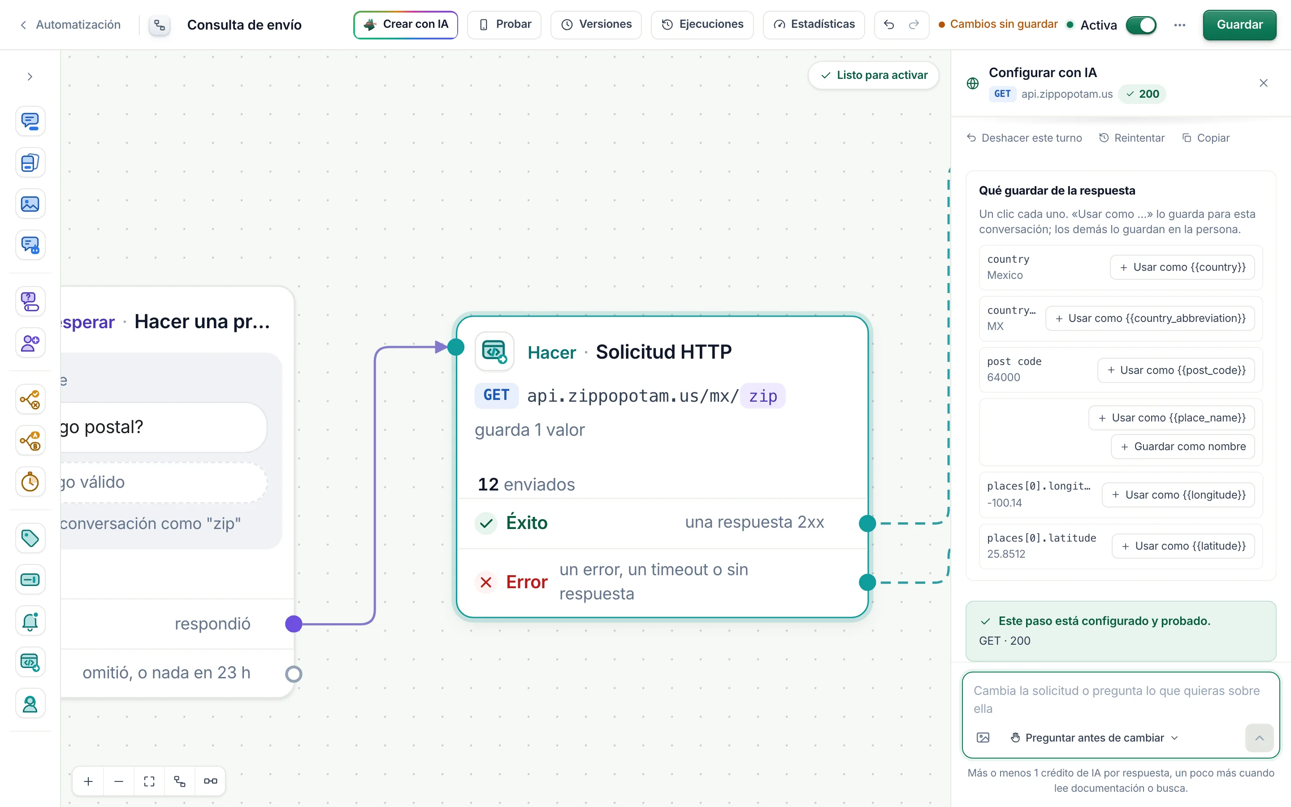This screenshot has width=1291, height=807.
Task: Click Usar como {{country}}
Action: pyautogui.click(x=1182, y=267)
